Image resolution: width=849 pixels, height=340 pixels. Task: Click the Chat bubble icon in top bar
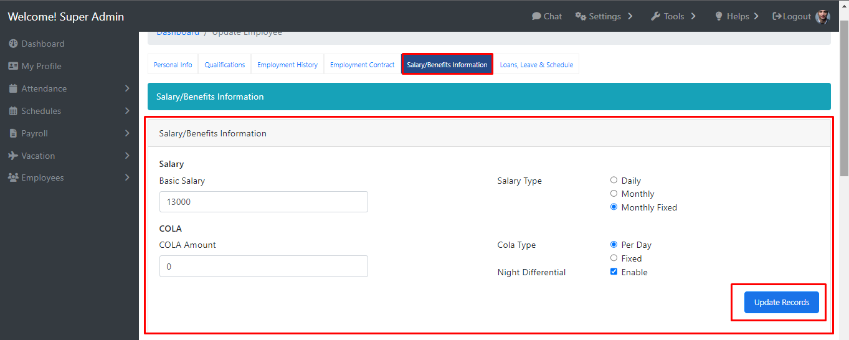[x=536, y=16]
